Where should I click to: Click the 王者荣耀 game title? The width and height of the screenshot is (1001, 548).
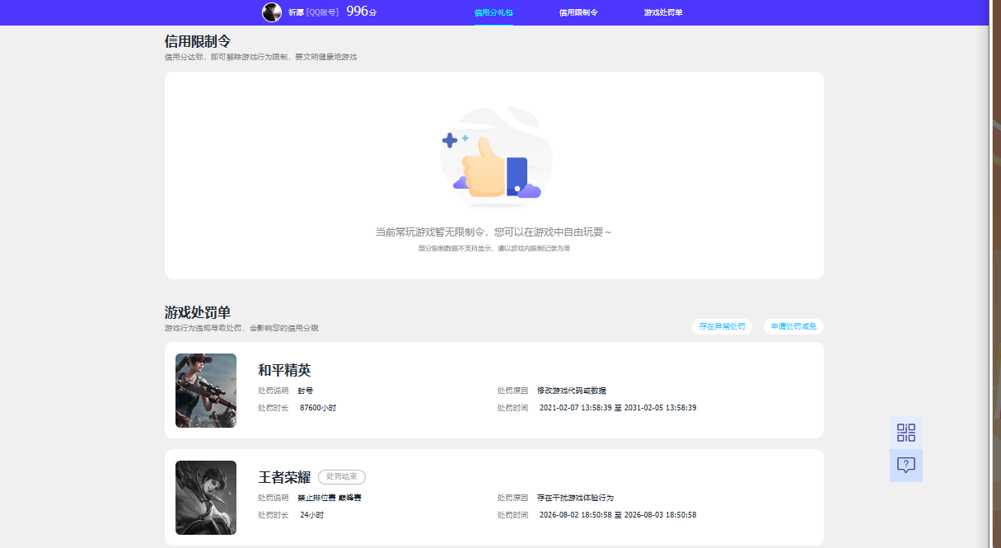tap(284, 477)
